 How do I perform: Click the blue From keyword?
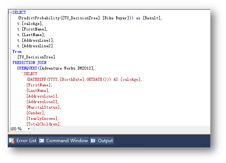[x=17, y=52]
